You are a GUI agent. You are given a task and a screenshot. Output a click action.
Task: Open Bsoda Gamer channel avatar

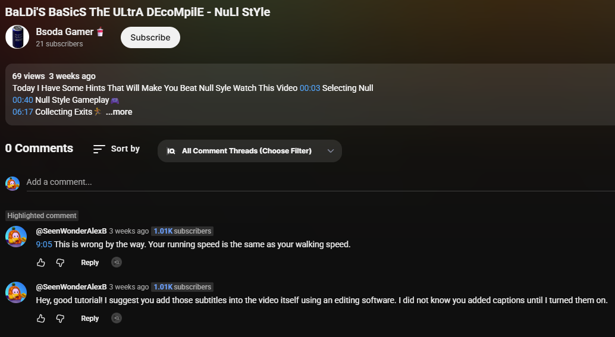pos(17,37)
